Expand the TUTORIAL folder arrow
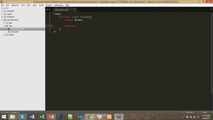Viewport: 213px width, 120px height. [x=2, y=17]
